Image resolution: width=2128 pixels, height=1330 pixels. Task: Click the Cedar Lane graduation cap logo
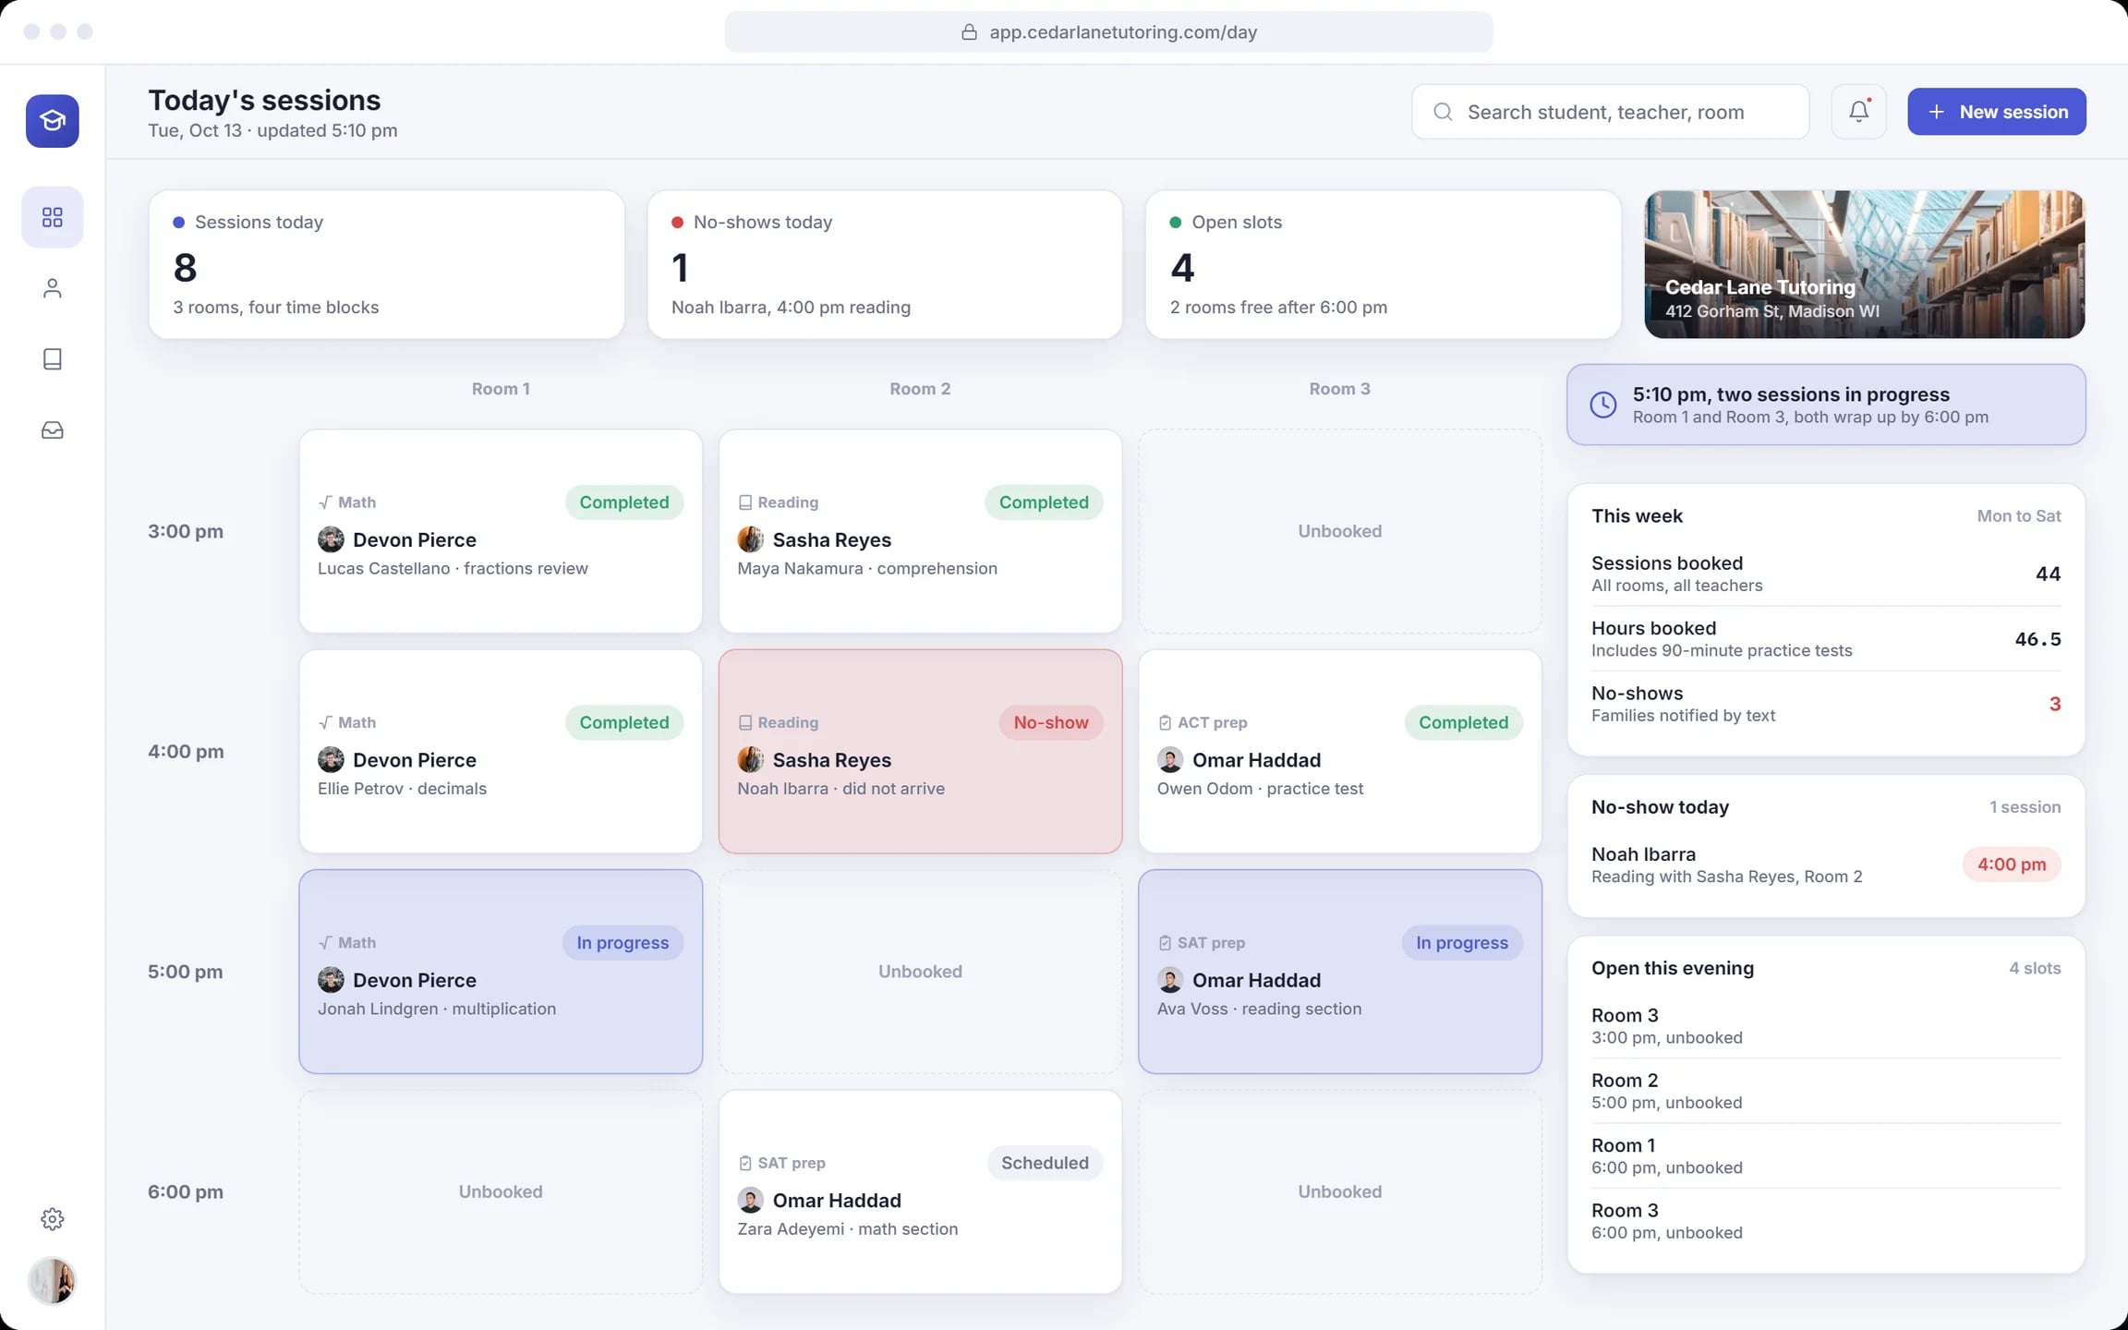click(52, 121)
